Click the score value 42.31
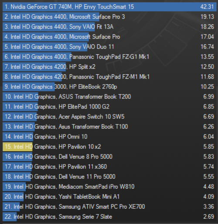 pos(207,7)
